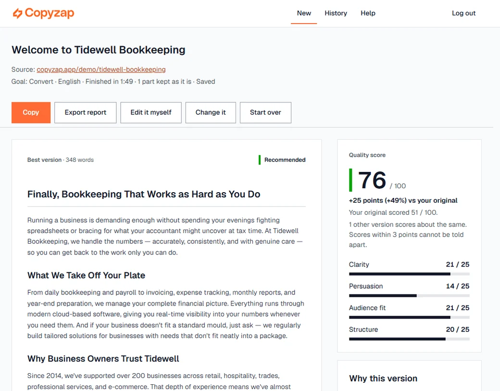Click the Change it button
Viewport: 500px width, 391px height.
click(211, 112)
